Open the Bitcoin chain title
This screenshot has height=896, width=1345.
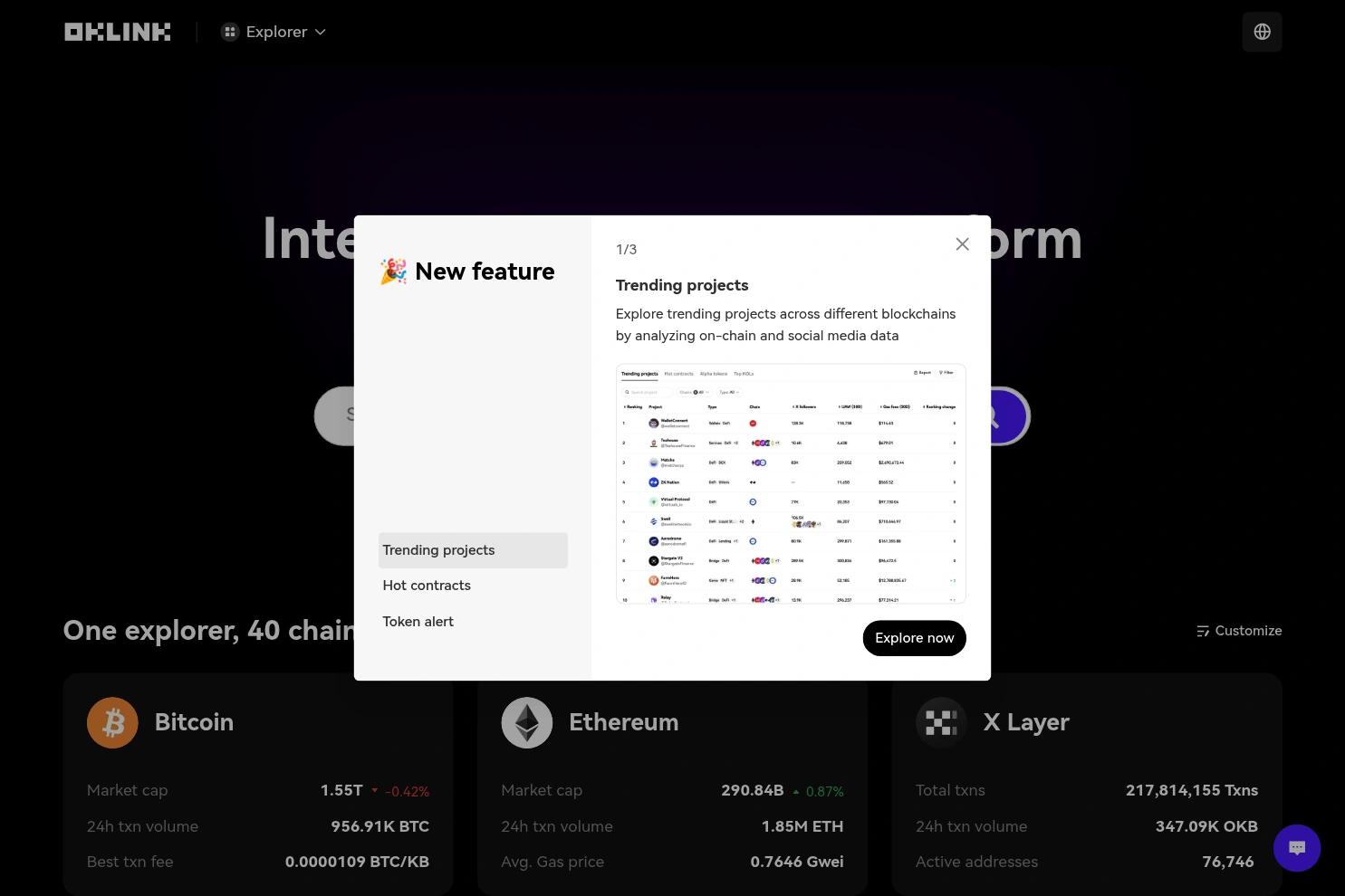[194, 722]
